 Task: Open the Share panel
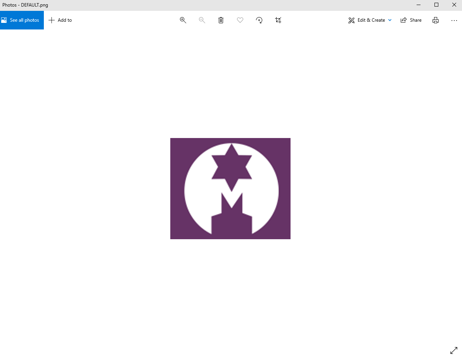[x=411, y=20]
